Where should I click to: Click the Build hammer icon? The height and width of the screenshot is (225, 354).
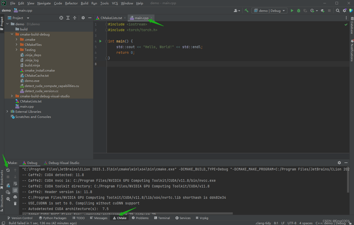(x=246, y=11)
